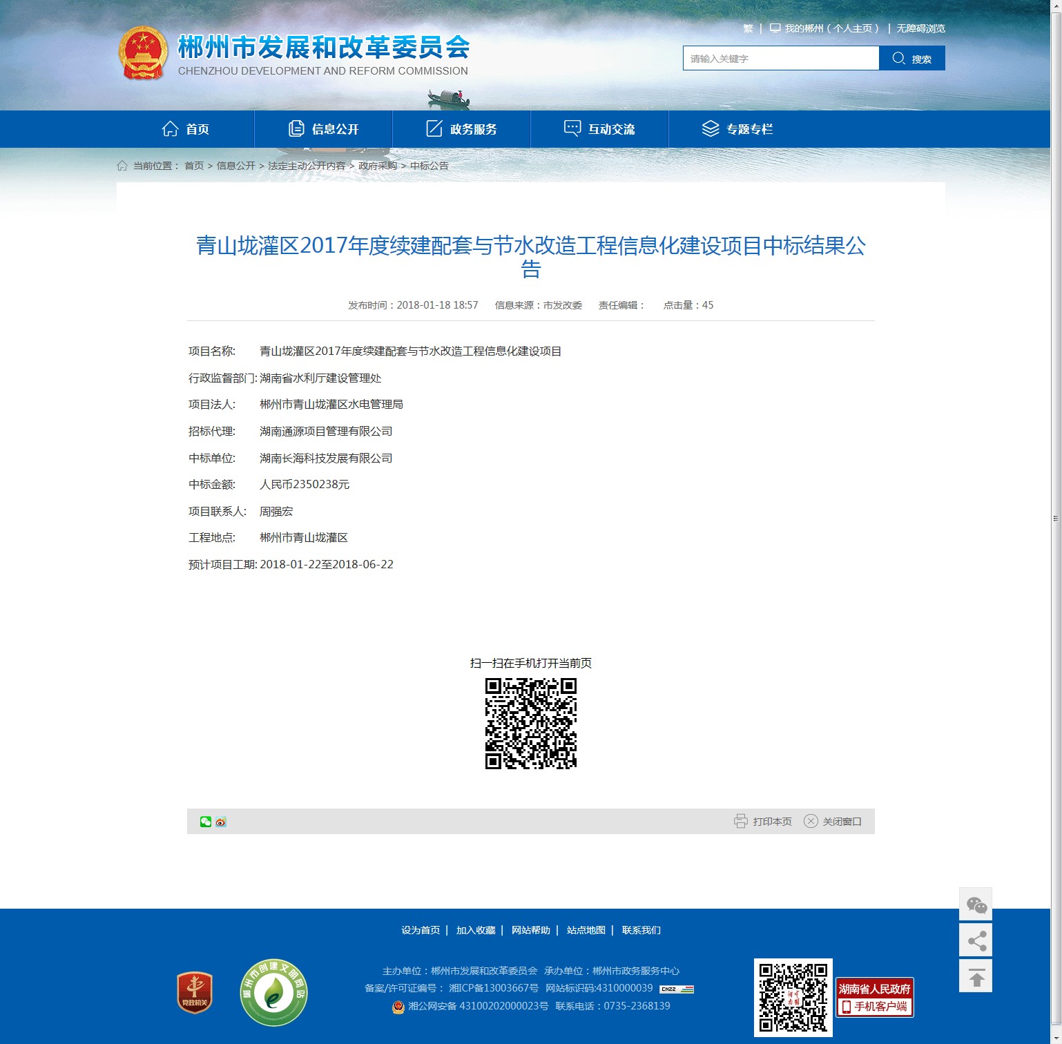
Task: Click the 政府采购 breadcrumb link
Action: 378,166
